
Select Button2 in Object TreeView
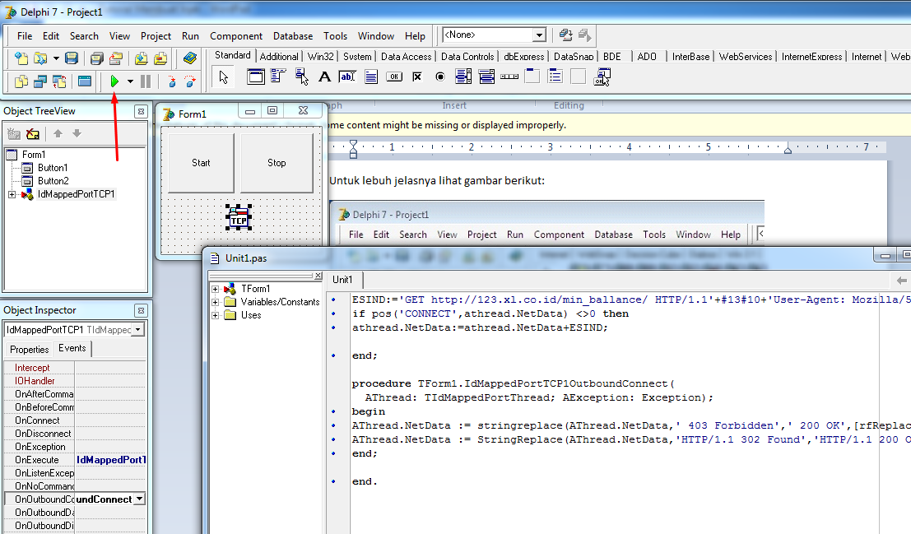[x=53, y=181]
